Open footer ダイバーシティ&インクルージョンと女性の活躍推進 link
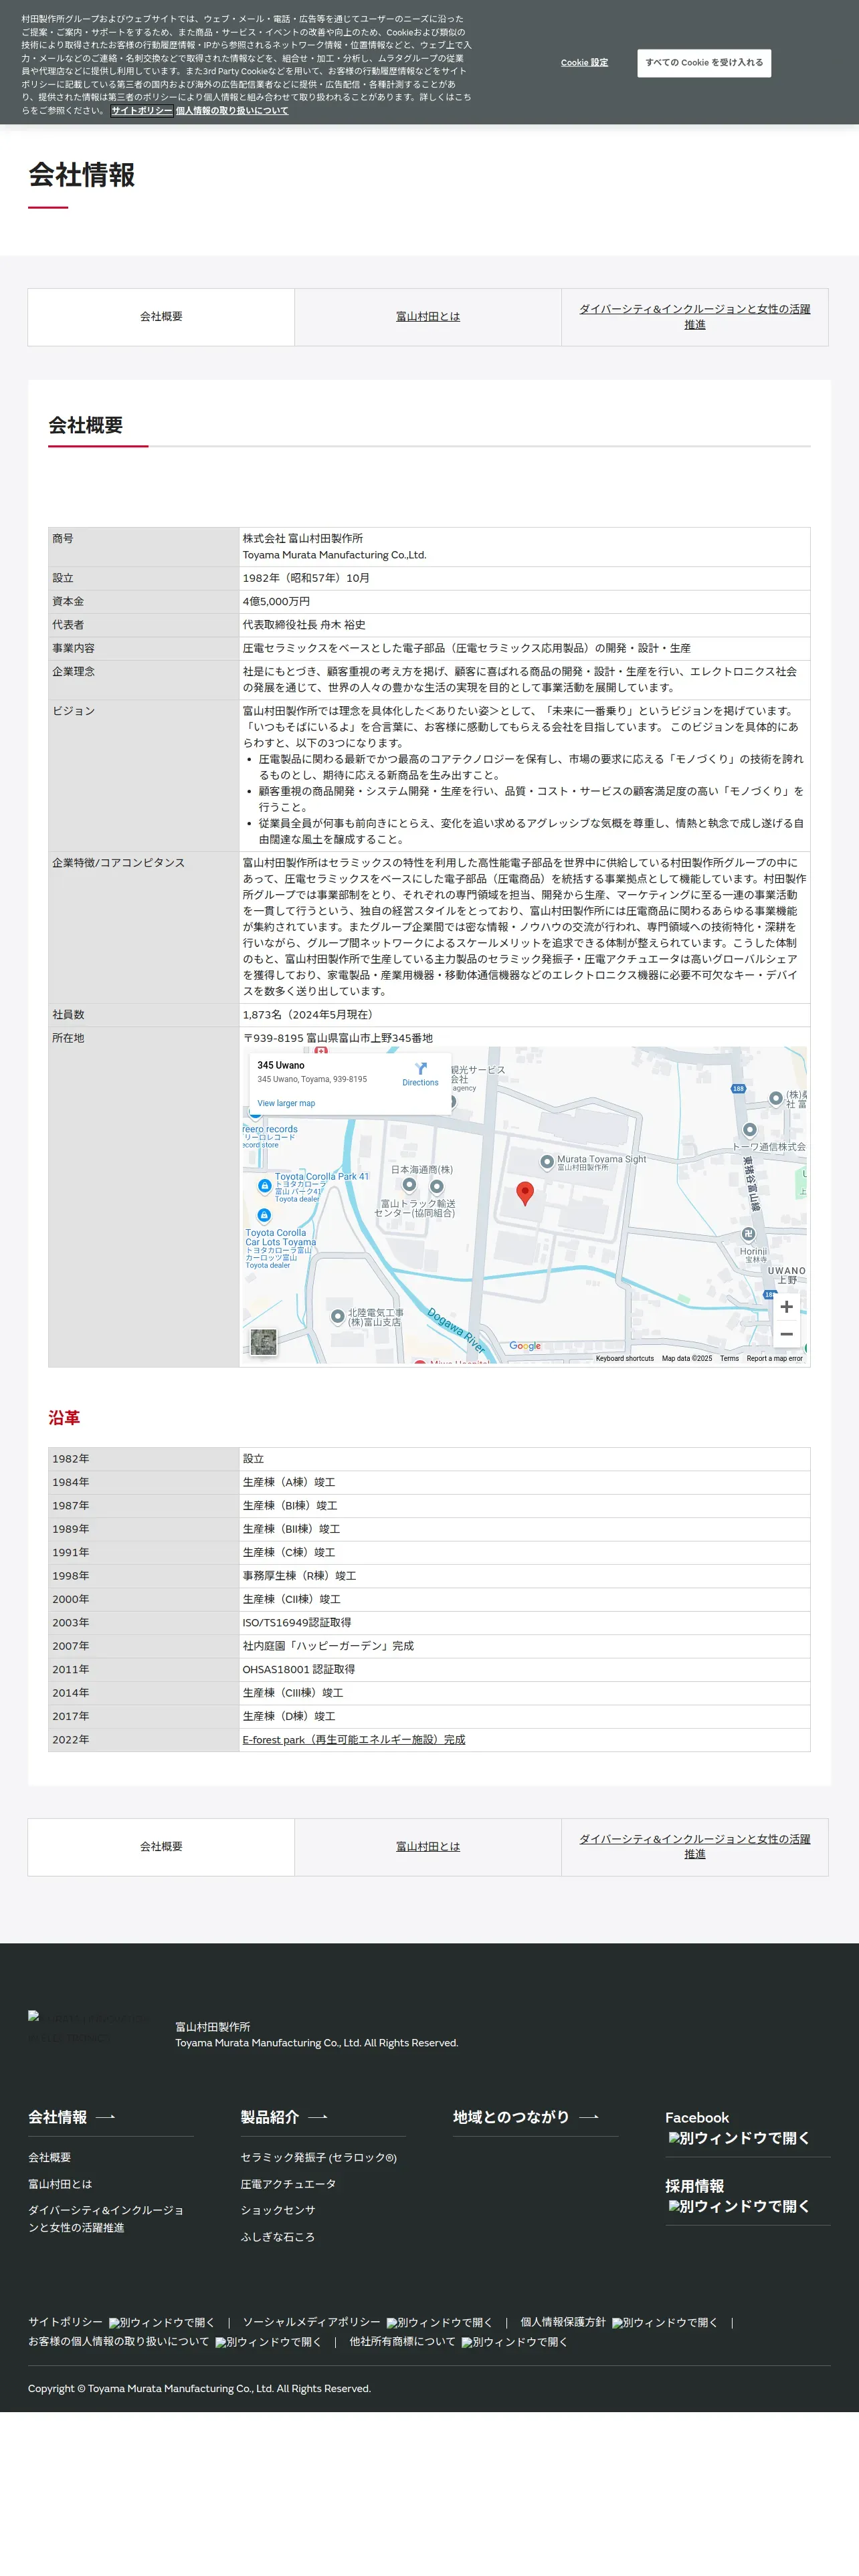The height and width of the screenshot is (2576, 859). coord(106,2219)
